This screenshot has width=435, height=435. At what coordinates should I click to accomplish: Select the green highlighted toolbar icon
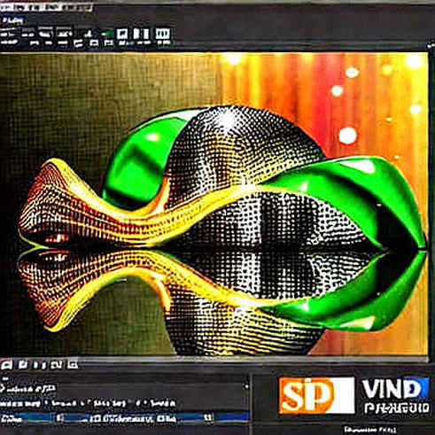(105, 35)
